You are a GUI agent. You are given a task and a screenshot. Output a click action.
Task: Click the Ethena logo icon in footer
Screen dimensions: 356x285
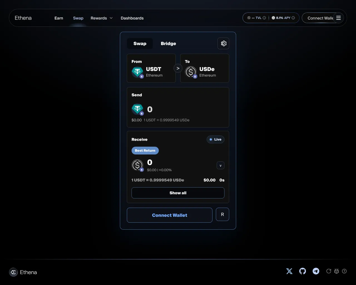coord(13,272)
